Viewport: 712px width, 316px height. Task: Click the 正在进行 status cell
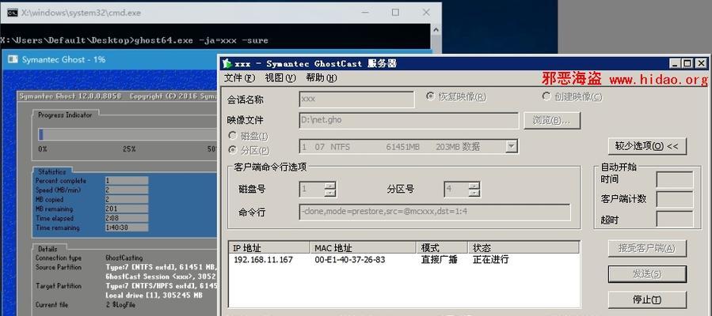tap(490, 260)
